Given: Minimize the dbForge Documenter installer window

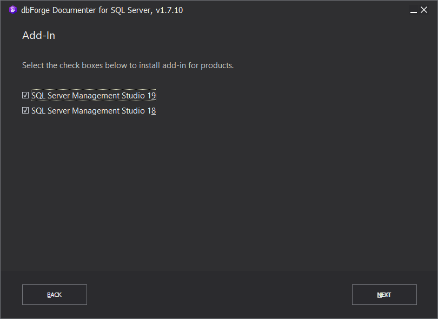Looking at the screenshot, I should coord(414,10).
